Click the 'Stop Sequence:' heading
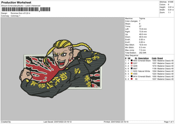This screenshot has width=175, height=124. click(x=132, y=56)
